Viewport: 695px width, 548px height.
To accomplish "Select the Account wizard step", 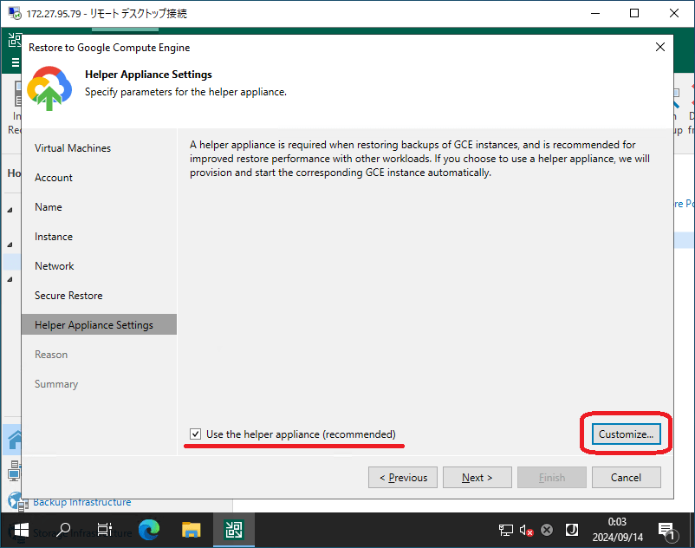I will coord(54,178).
